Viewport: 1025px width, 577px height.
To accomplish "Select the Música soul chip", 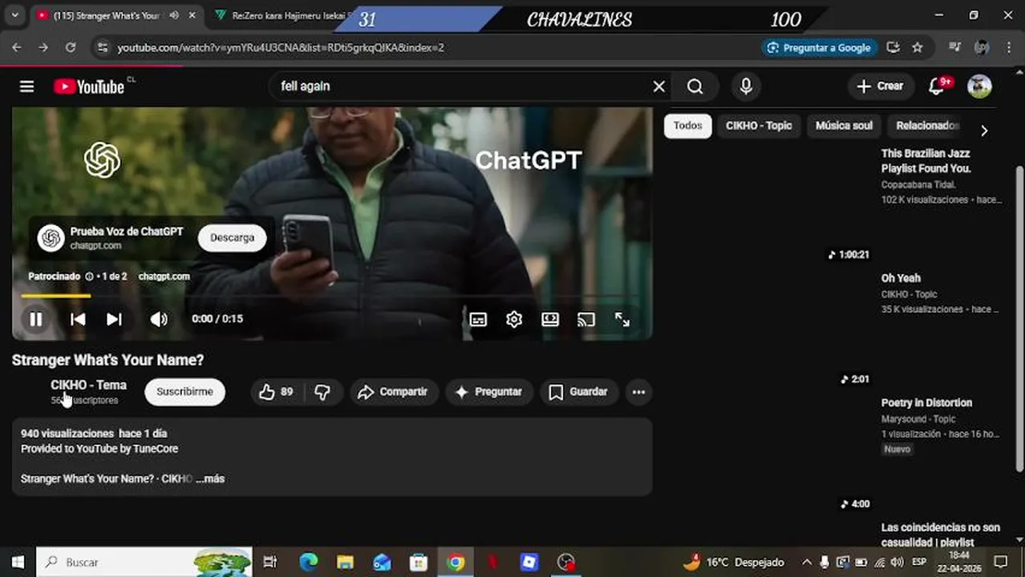I will coord(844,126).
